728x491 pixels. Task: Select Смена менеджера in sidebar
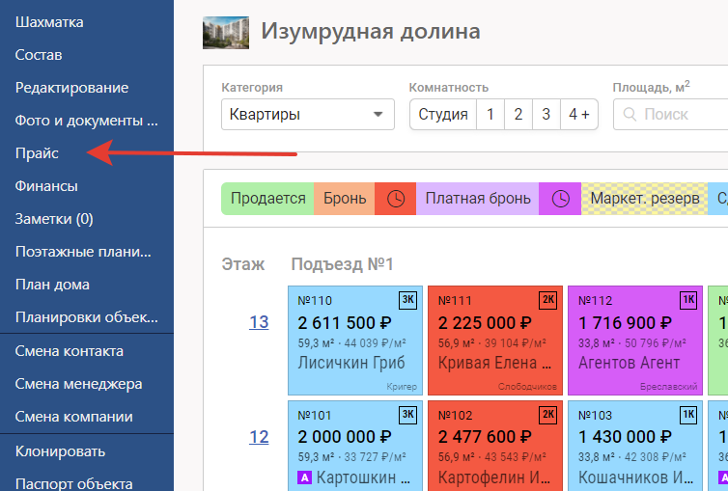[78, 384]
